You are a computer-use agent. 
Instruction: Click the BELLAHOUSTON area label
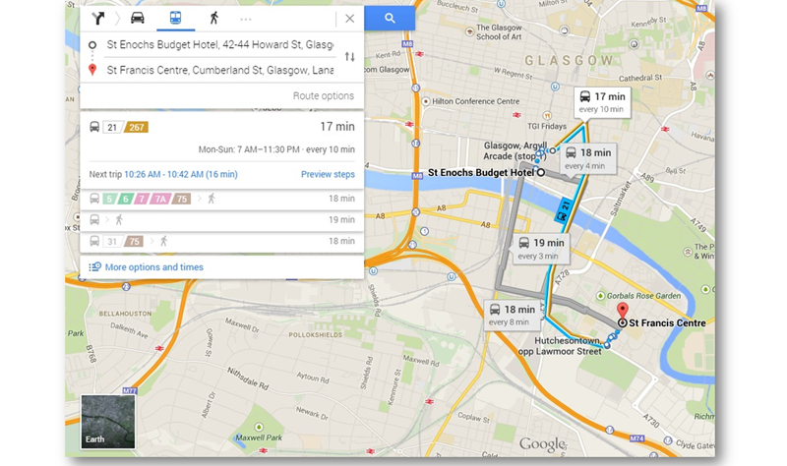125,314
